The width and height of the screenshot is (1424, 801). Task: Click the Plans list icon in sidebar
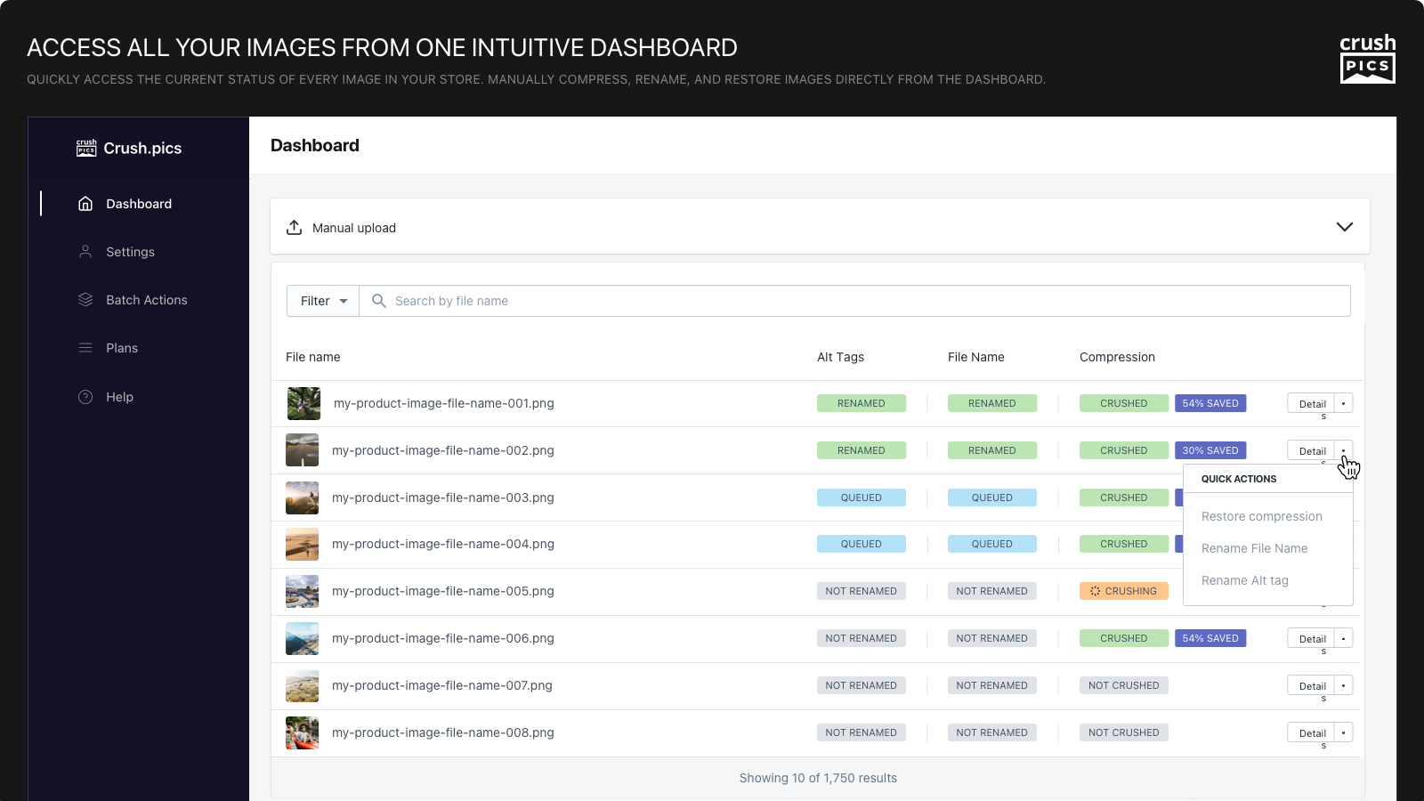pyautogui.click(x=85, y=348)
